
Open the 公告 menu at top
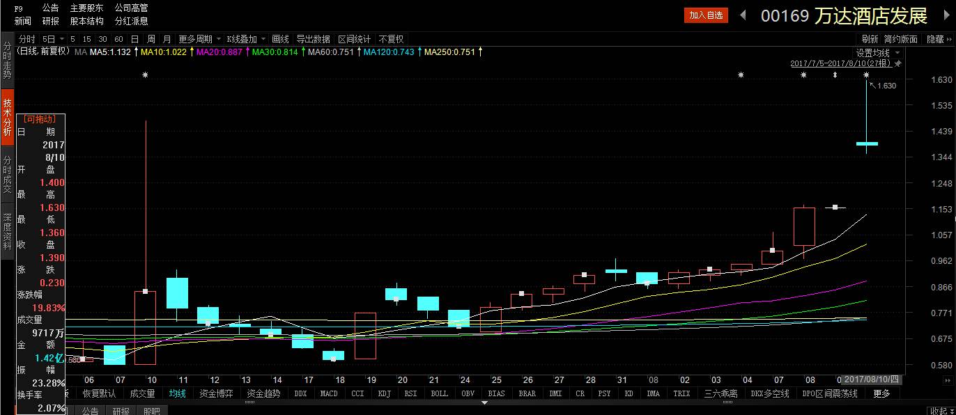[50, 8]
